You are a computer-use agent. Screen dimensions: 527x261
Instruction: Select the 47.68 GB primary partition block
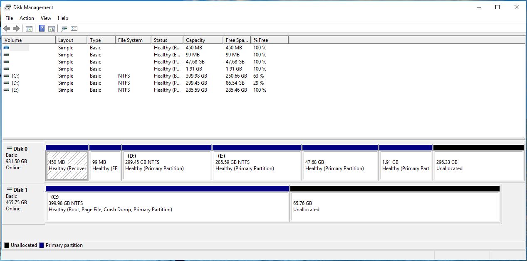[x=340, y=162]
